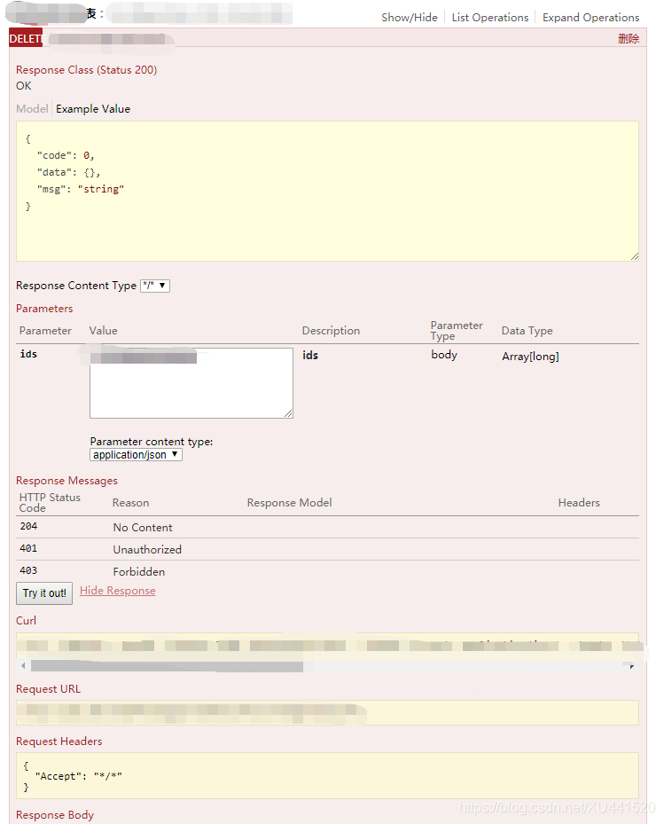Click the Curl scrollbar left arrow
Viewport: 664px width, 824px height.
[x=23, y=666]
